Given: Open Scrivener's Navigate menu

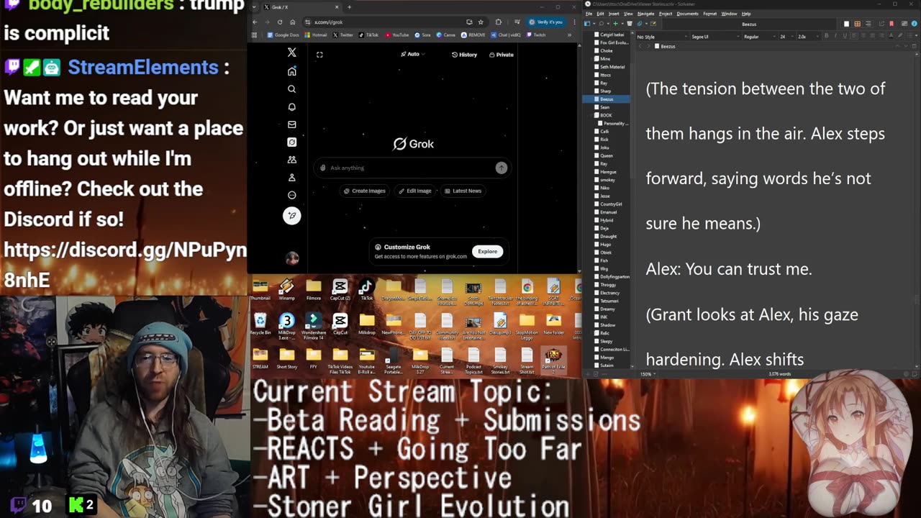Looking at the screenshot, I should pos(645,14).
